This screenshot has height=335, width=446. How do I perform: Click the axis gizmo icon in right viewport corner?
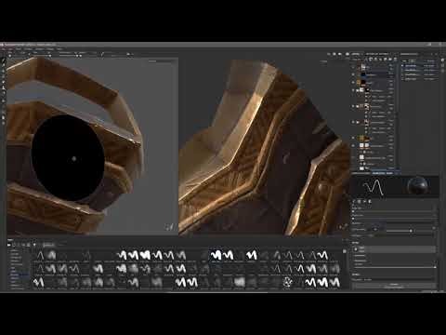343,227
